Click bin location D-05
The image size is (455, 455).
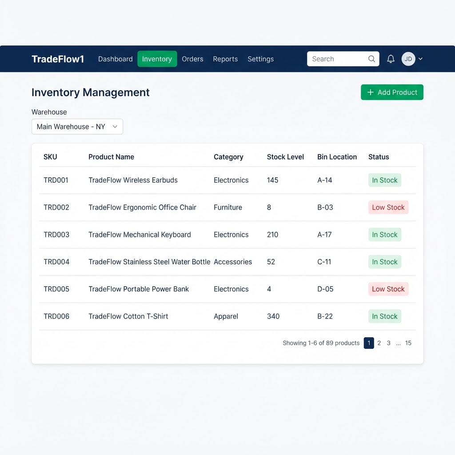[x=325, y=289]
